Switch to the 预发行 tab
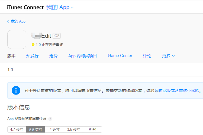Image resolution: width=203 pixels, height=135 pixels. pyautogui.click(x=32, y=56)
